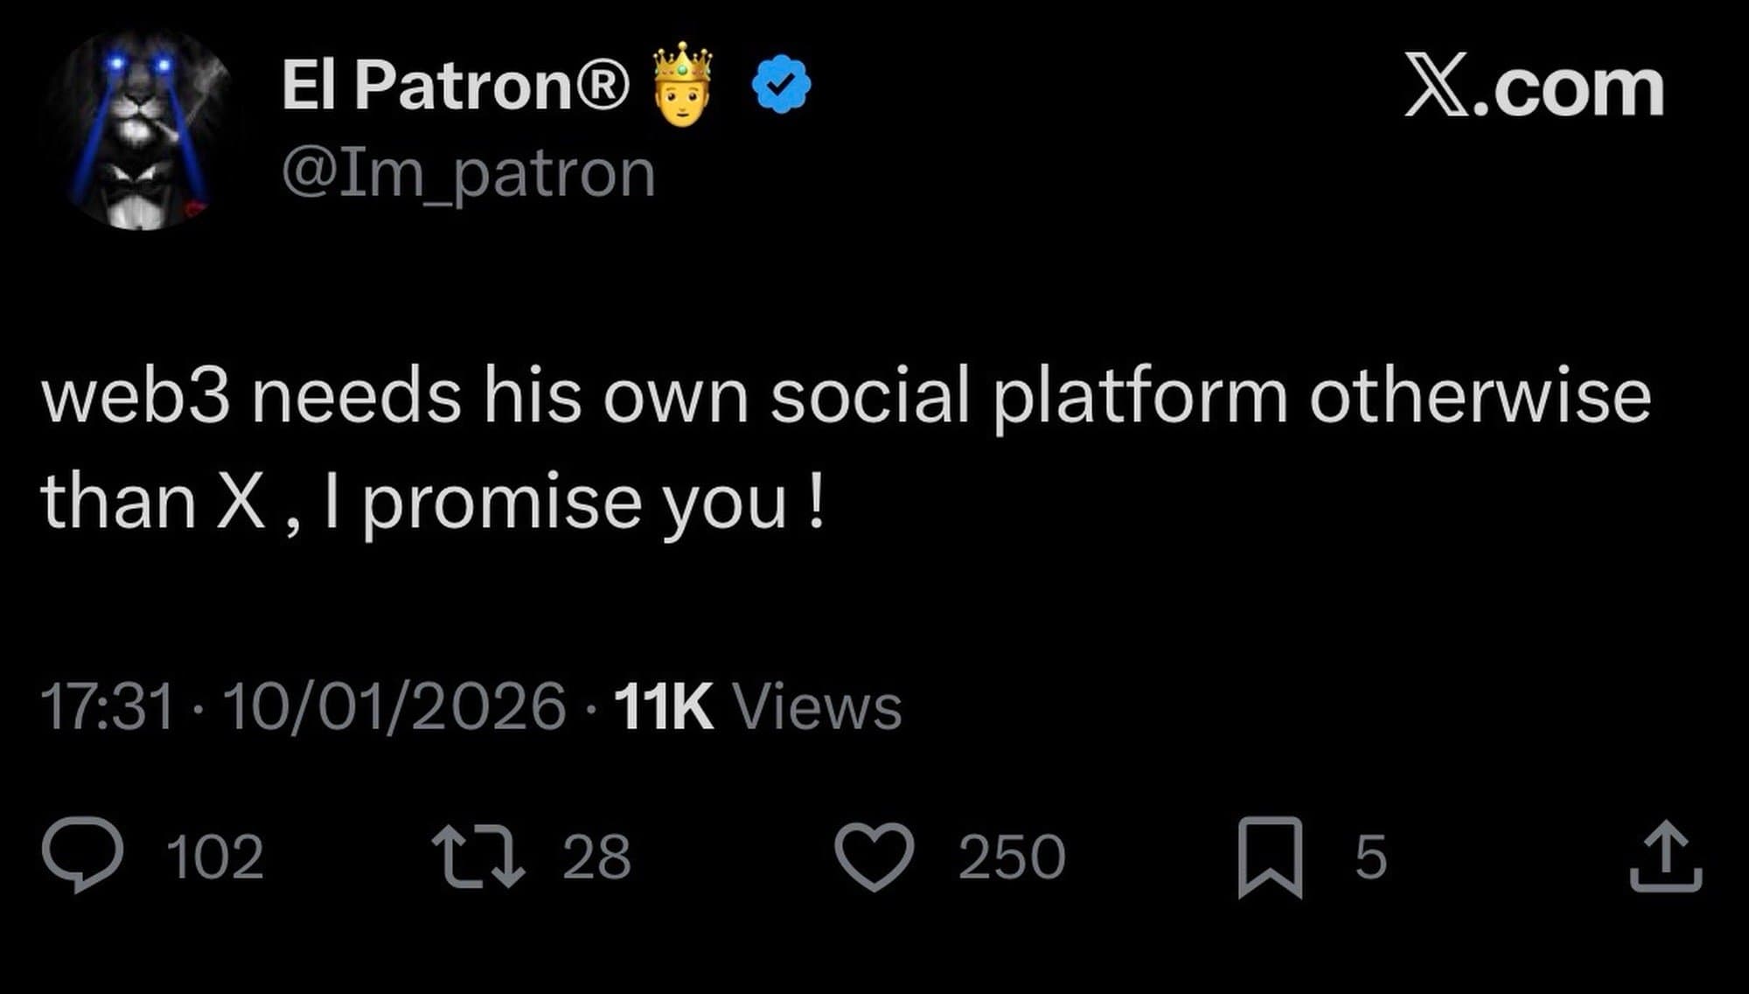Click the 10/01/2026 date
The width and height of the screenshot is (1749, 994).
(x=394, y=706)
